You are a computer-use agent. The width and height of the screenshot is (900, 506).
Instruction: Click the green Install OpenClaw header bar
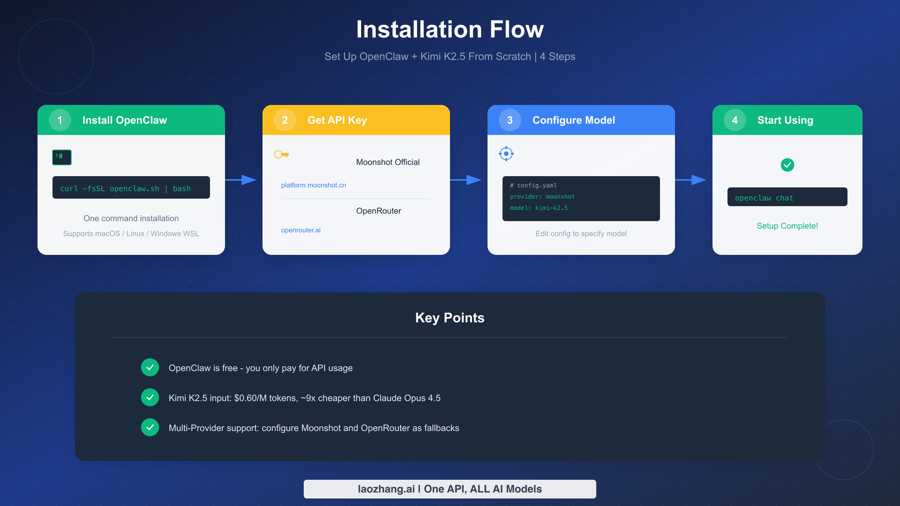(131, 120)
